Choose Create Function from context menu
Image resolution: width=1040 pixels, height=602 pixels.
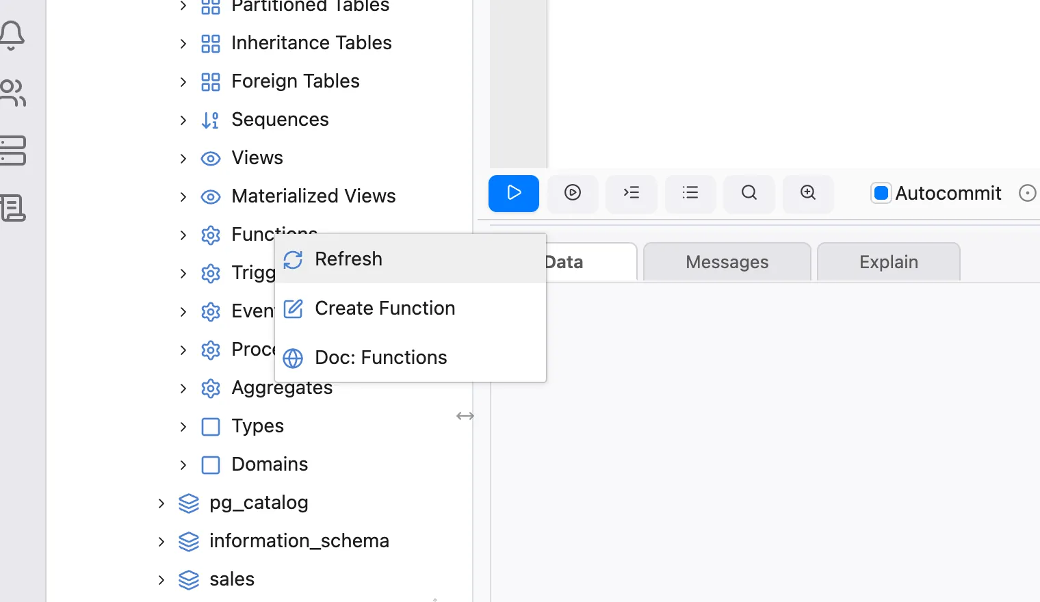click(411, 309)
